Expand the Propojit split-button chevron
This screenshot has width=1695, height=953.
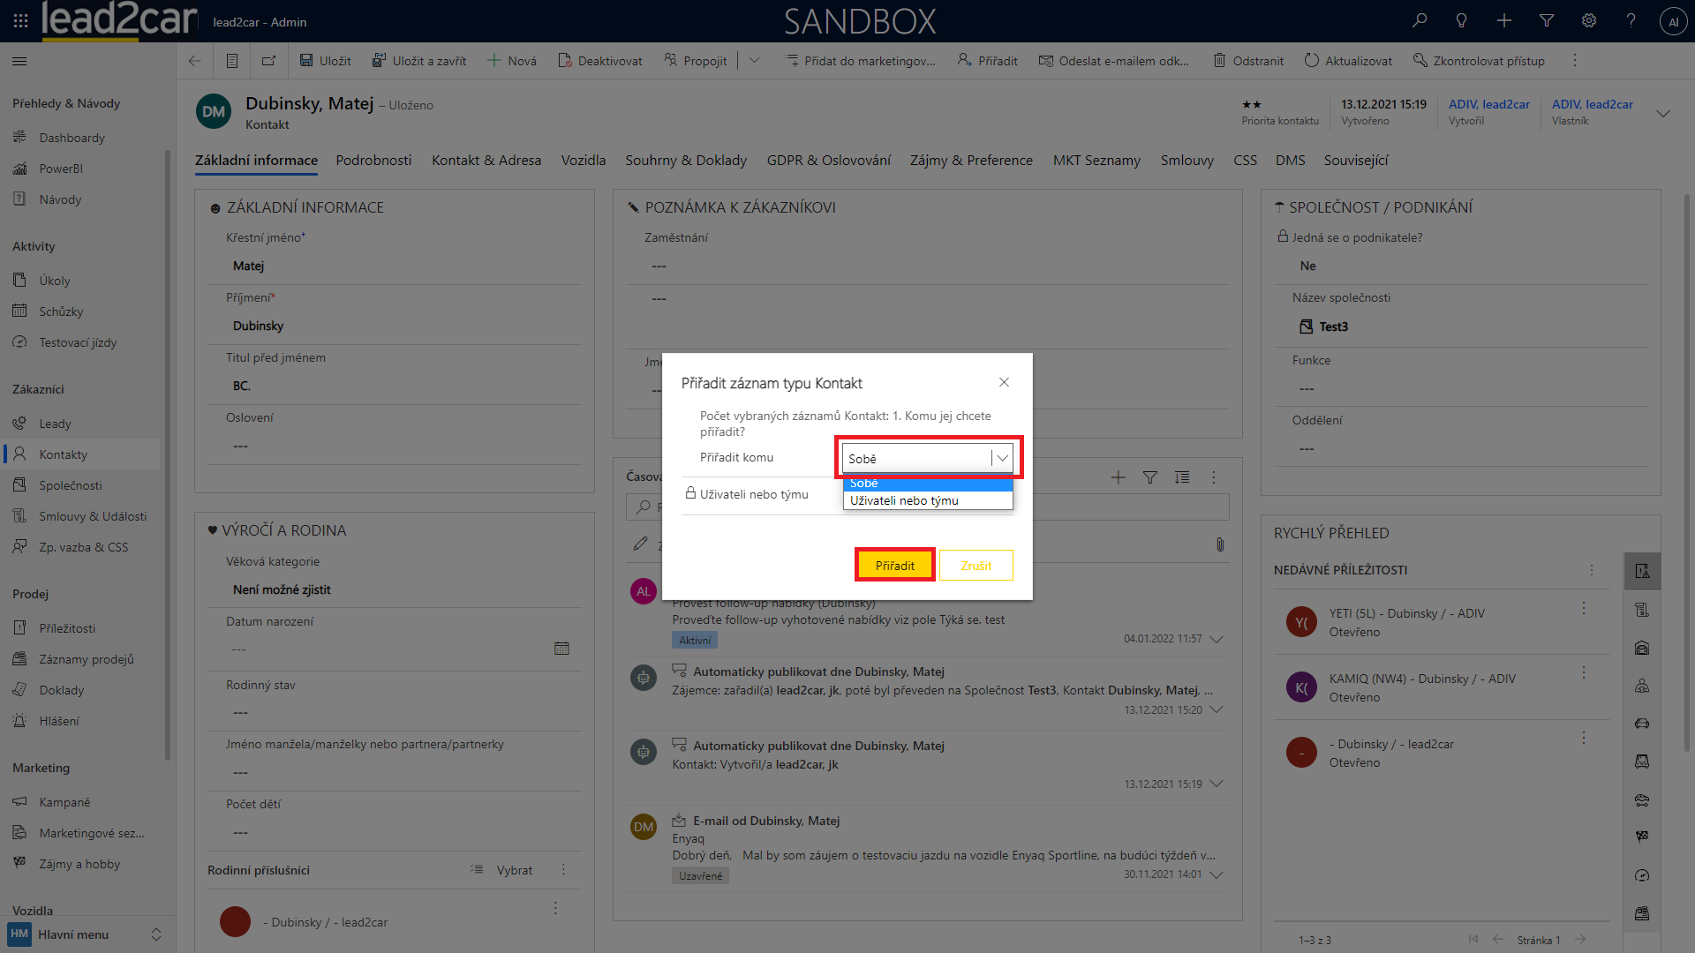coord(754,61)
